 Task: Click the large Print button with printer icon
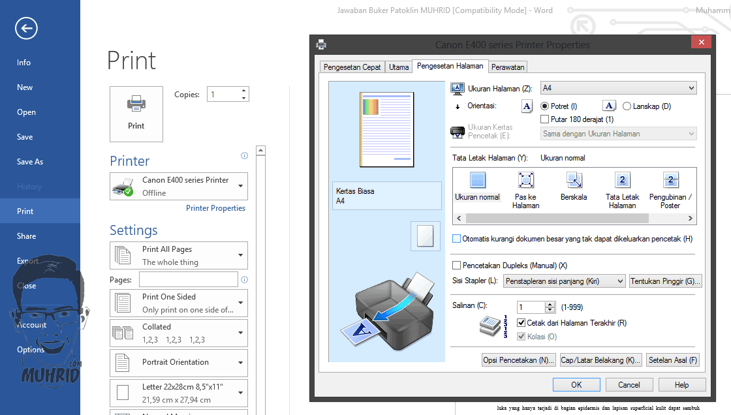click(136, 114)
